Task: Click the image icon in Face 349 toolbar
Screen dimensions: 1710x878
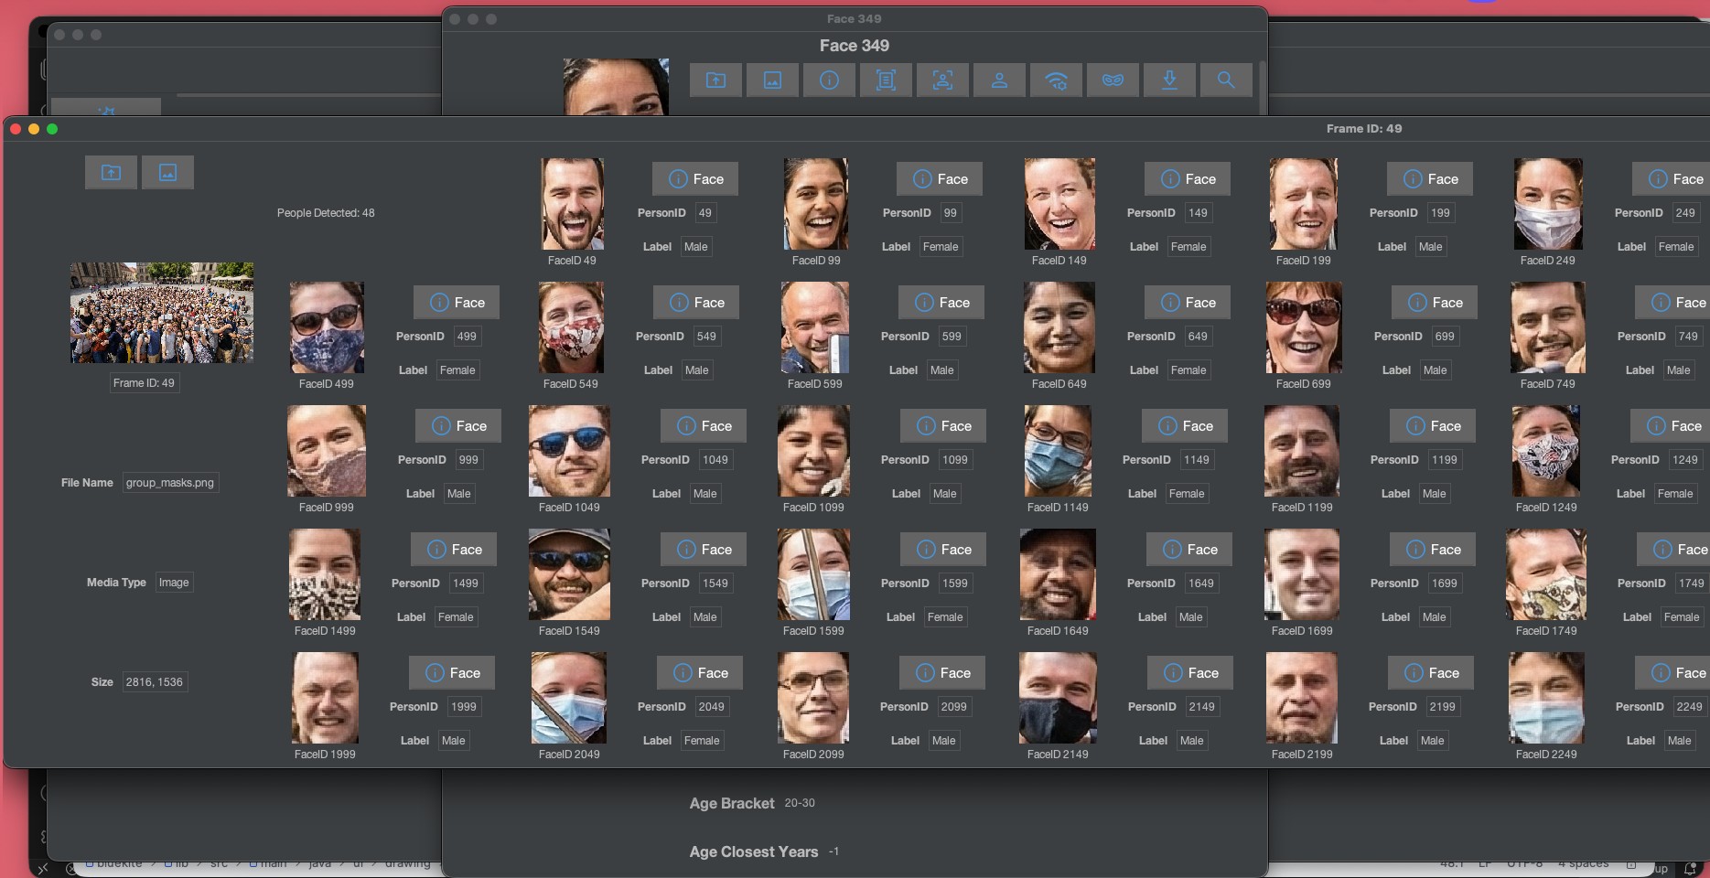Action: pos(772,80)
